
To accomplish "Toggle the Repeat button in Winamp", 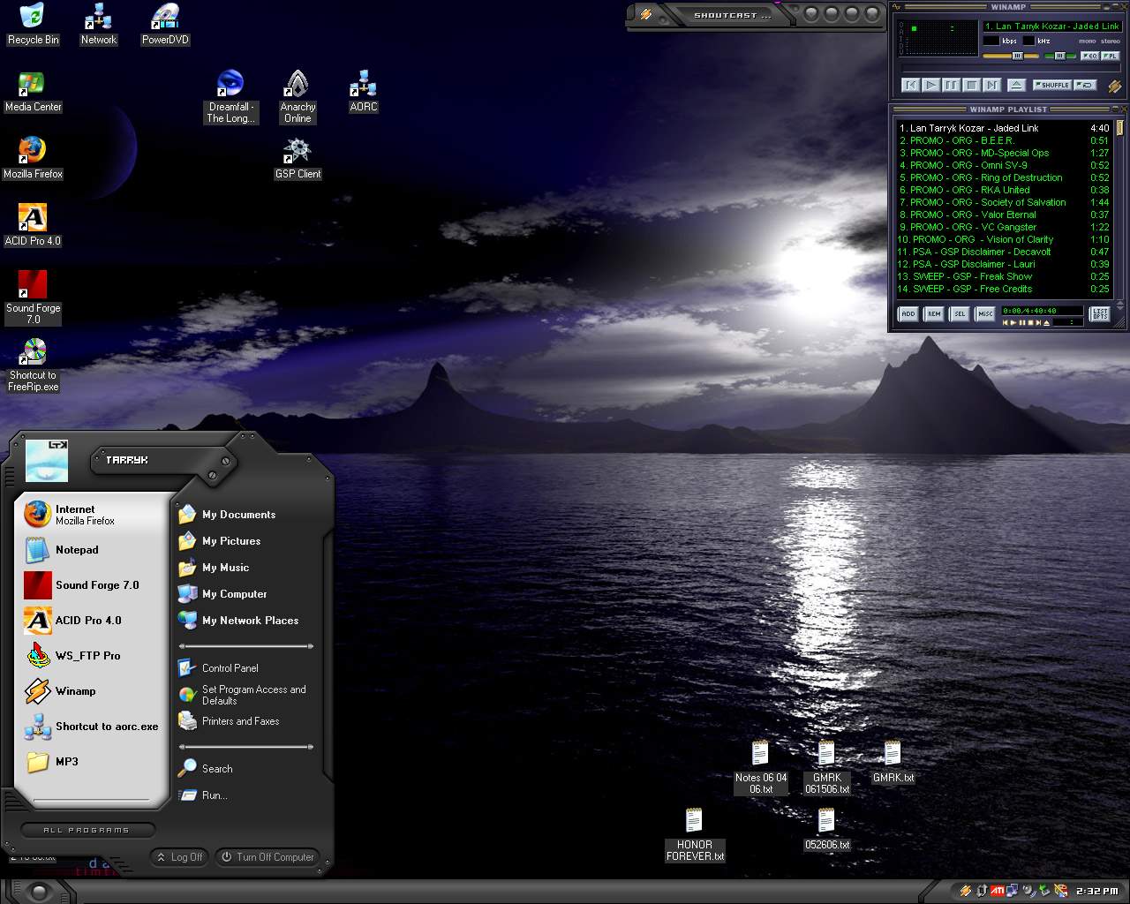I will click(1086, 86).
